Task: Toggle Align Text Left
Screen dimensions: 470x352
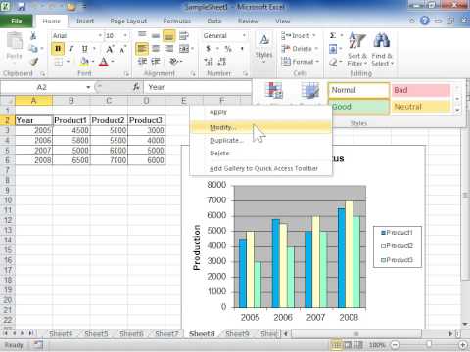Action: click(142, 49)
